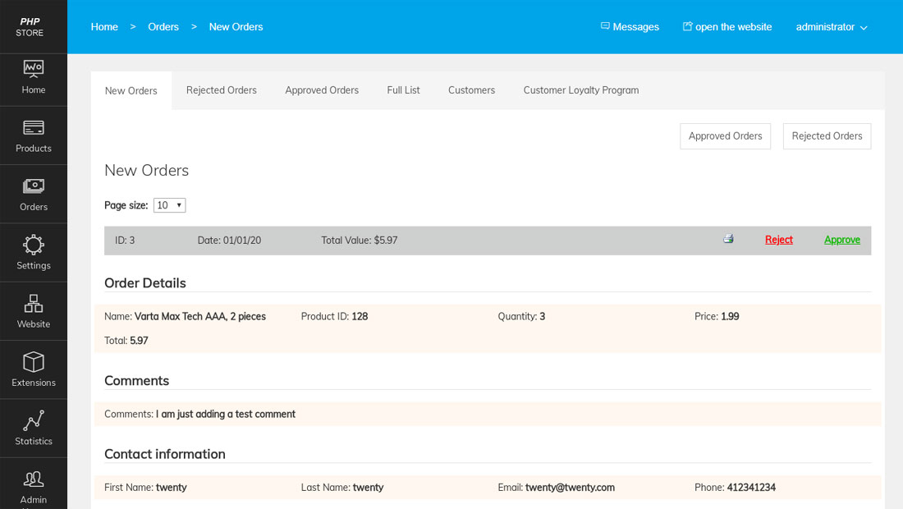903x509 pixels.
Task: Open the Statistics chart icon
Action: [34, 420]
